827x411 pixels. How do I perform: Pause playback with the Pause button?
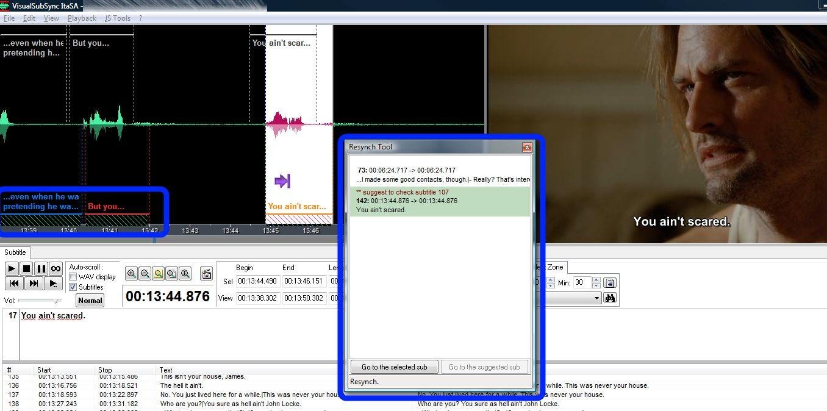point(41,269)
